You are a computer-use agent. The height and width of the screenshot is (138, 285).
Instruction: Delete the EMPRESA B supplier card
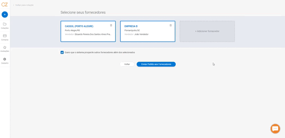[x=170, y=25]
